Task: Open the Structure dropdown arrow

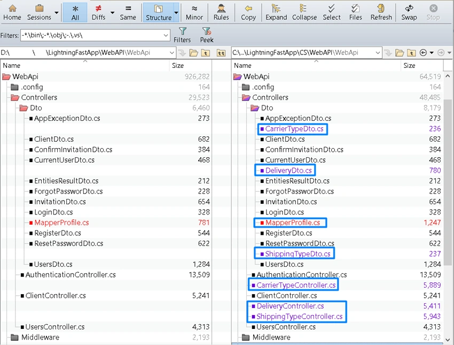Action: point(176,12)
